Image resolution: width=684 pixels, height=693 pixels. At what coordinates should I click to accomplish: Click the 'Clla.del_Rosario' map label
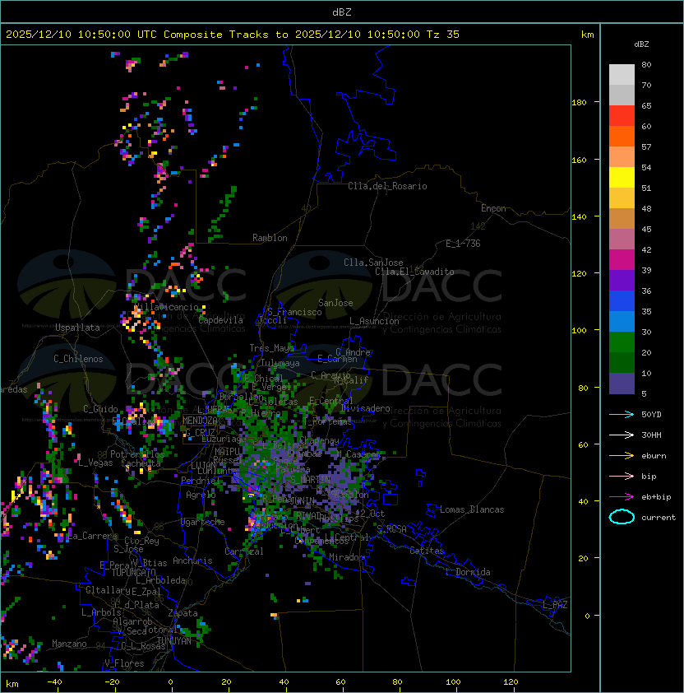coord(387,186)
